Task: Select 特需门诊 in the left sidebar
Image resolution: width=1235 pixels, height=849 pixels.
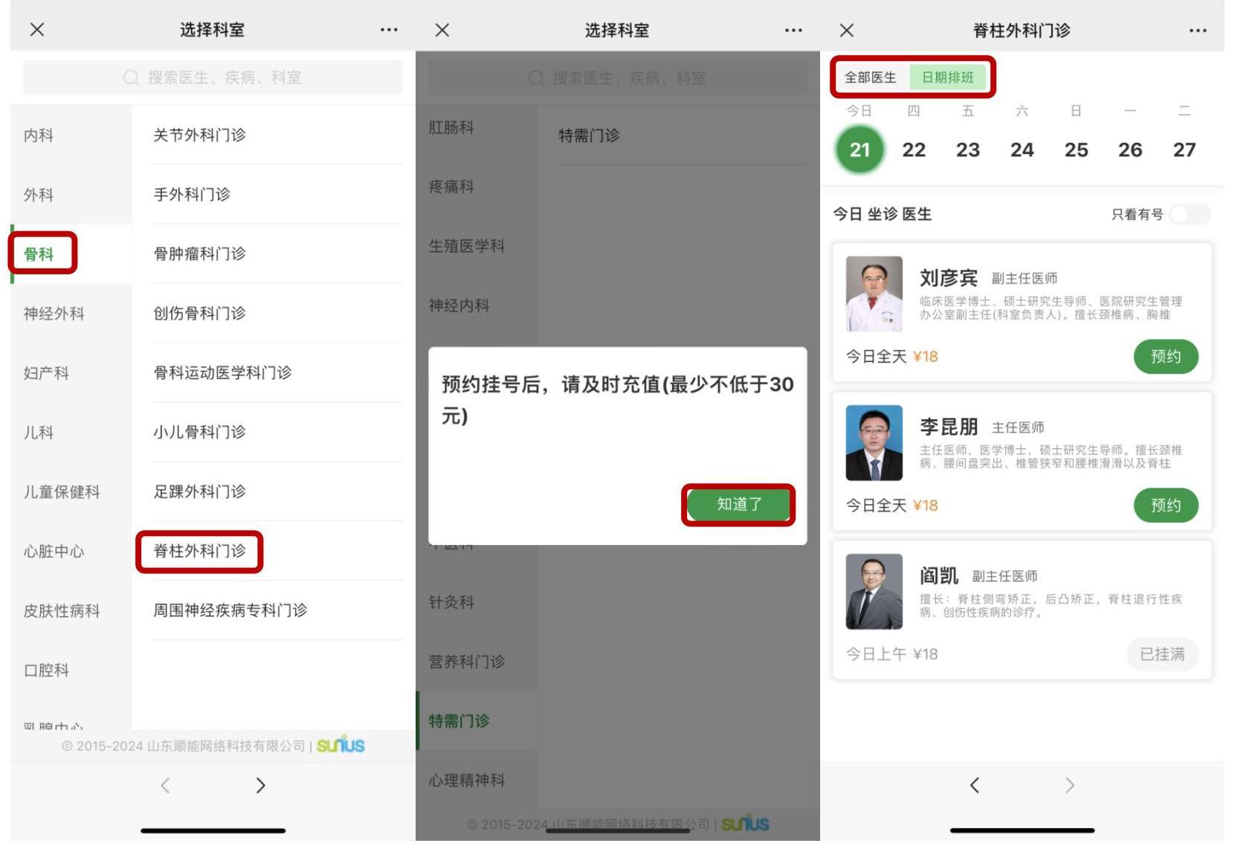Action: point(460,720)
